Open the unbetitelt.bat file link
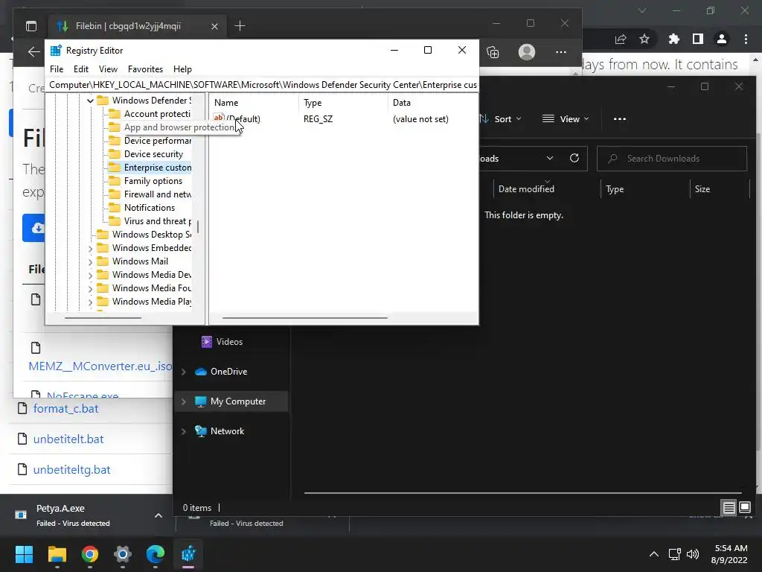Image resolution: width=762 pixels, height=572 pixels. point(68,439)
